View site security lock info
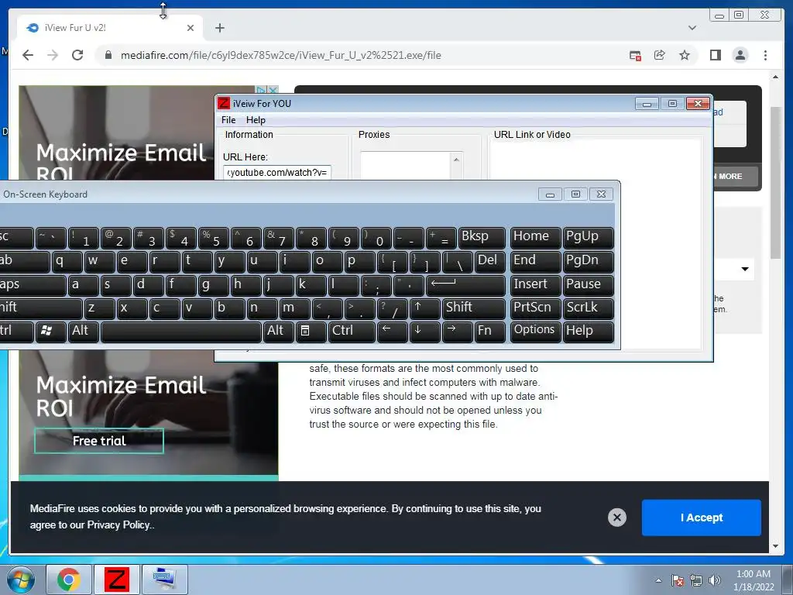793x595 pixels. tap(108, 55)
